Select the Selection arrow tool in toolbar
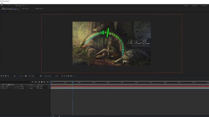 (x=2, y=6)
